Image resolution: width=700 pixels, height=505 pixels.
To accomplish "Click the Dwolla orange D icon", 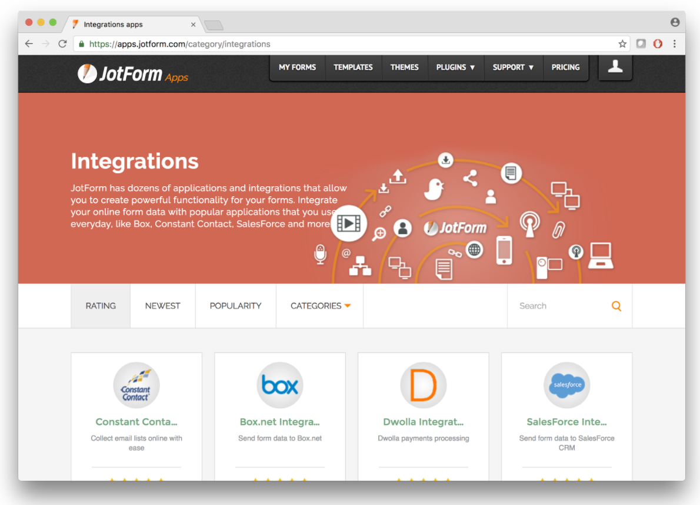I will pos(423,385).
